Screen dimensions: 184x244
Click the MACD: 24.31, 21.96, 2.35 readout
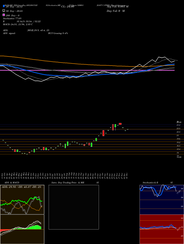(18, 24)
